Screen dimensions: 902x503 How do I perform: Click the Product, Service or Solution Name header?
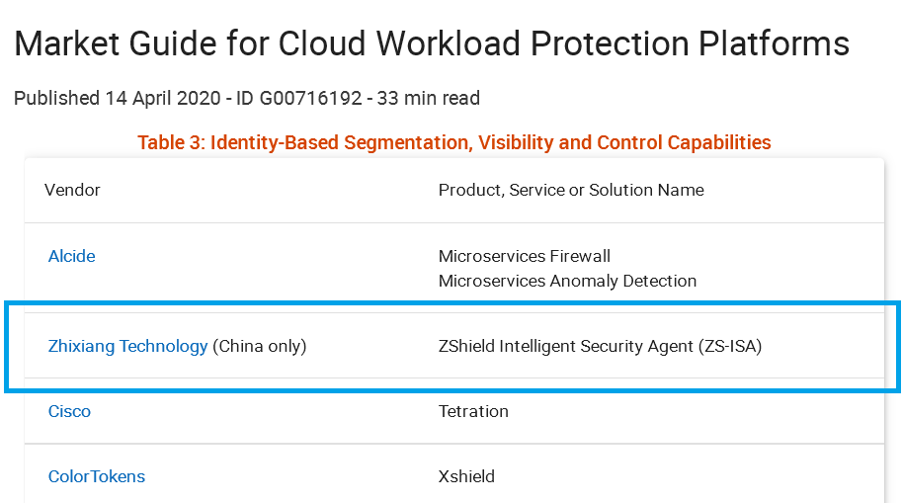click(571, 190)
